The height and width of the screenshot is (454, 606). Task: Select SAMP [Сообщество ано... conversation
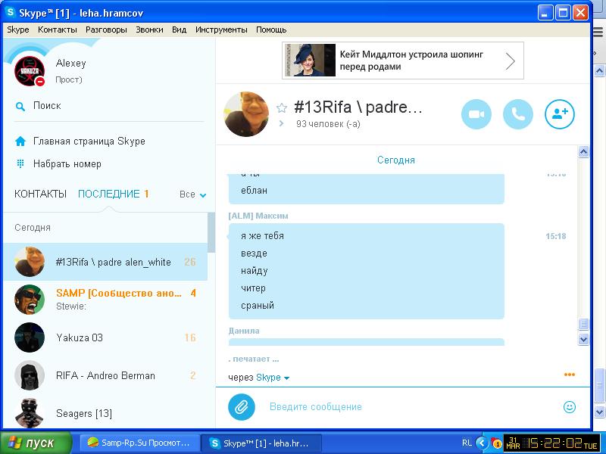pyautogui.click(x=105, y=300)
